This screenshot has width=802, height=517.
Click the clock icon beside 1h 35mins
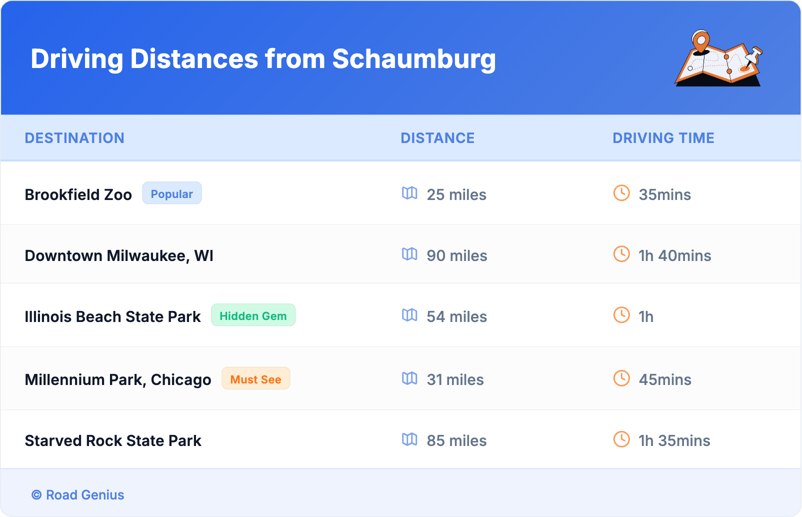tap(621, 439)
